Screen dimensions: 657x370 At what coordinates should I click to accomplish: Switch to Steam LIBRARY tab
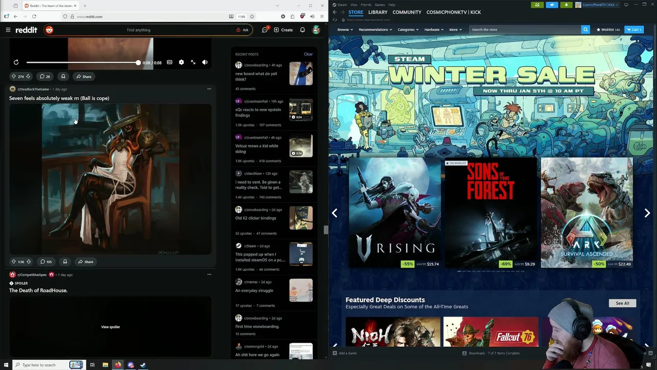(378, 12)
